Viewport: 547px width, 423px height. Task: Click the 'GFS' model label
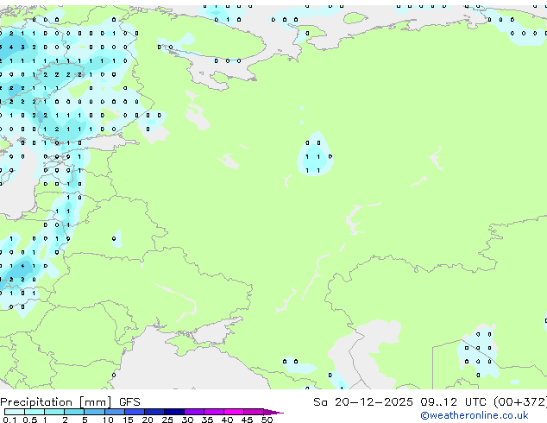tap(129, 402)
